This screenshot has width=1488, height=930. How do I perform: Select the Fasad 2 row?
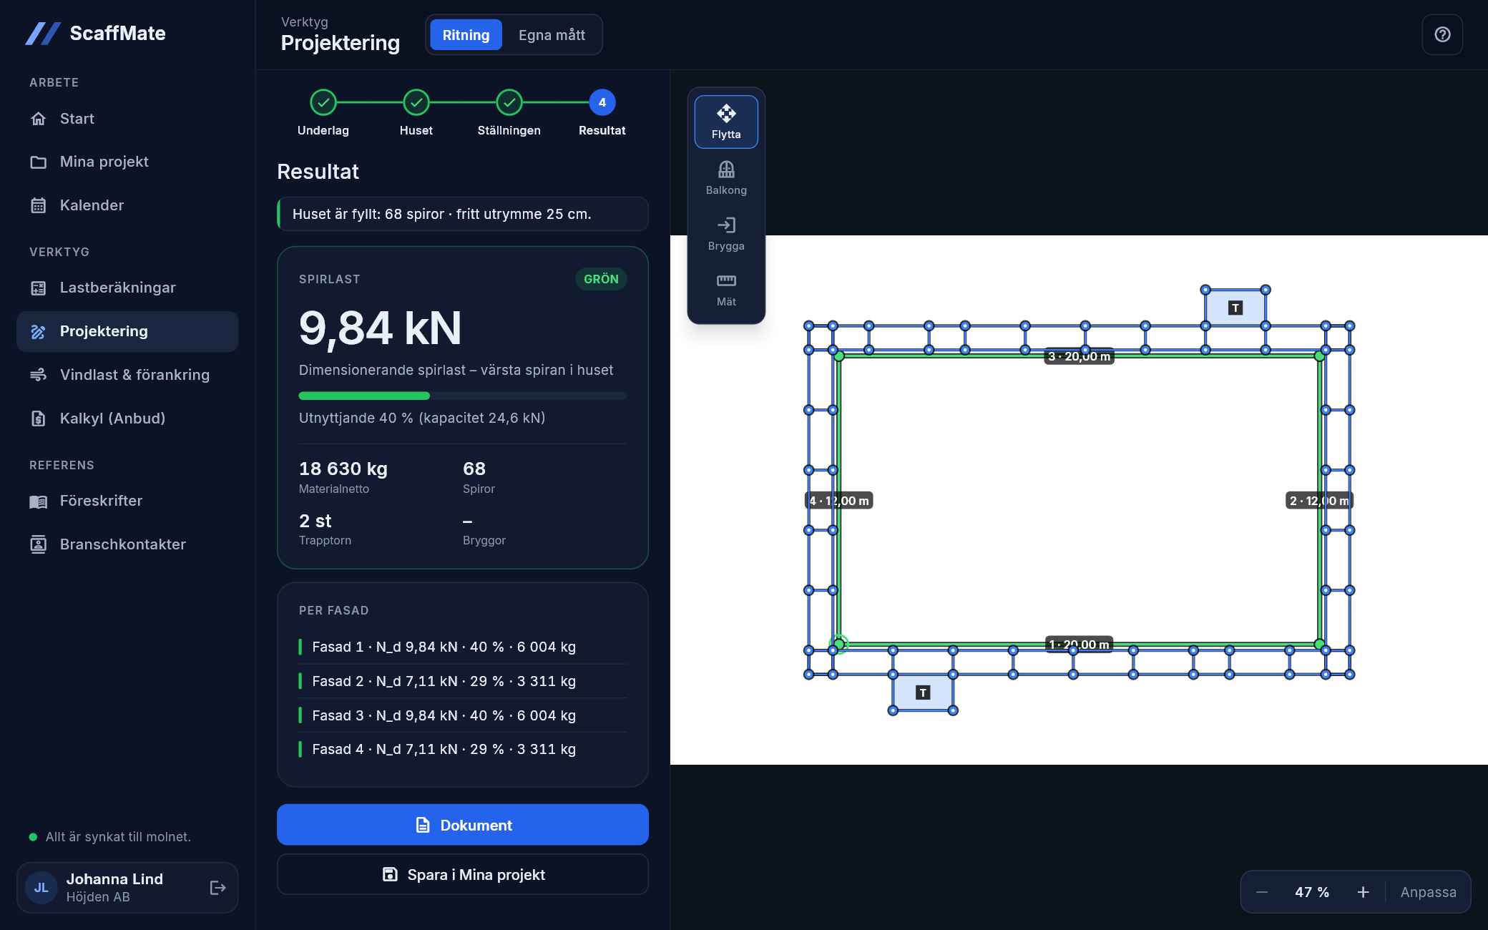click(463, 681)
